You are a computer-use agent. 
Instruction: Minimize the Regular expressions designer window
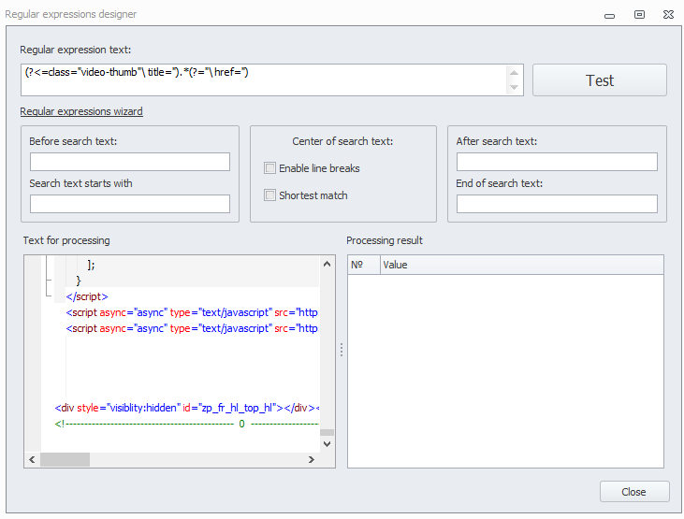tap(609, 15)
